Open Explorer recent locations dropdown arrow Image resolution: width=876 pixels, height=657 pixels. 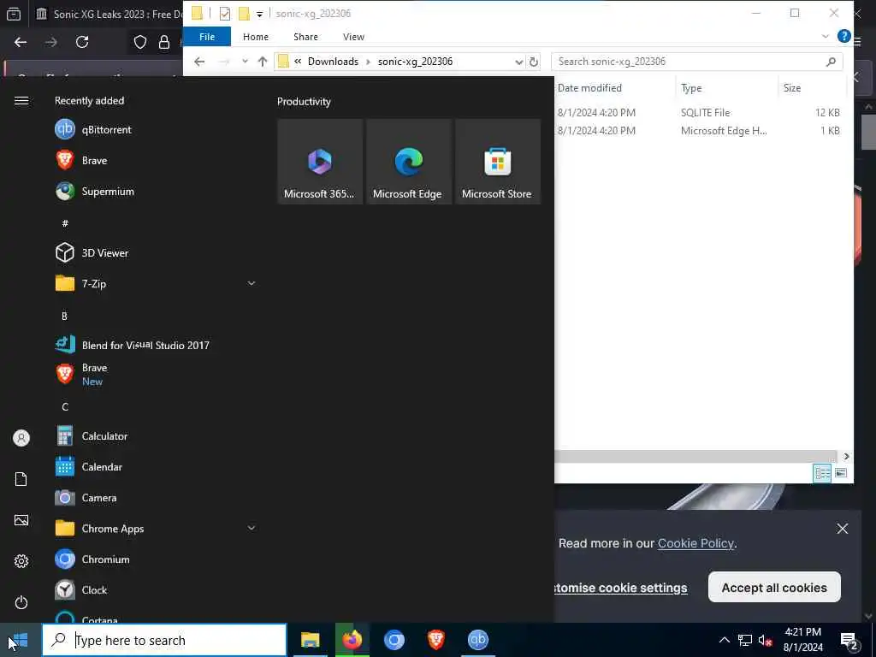coord(245,62)
